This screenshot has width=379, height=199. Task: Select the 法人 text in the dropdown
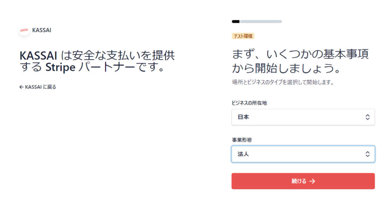click(x=243, y=154)
